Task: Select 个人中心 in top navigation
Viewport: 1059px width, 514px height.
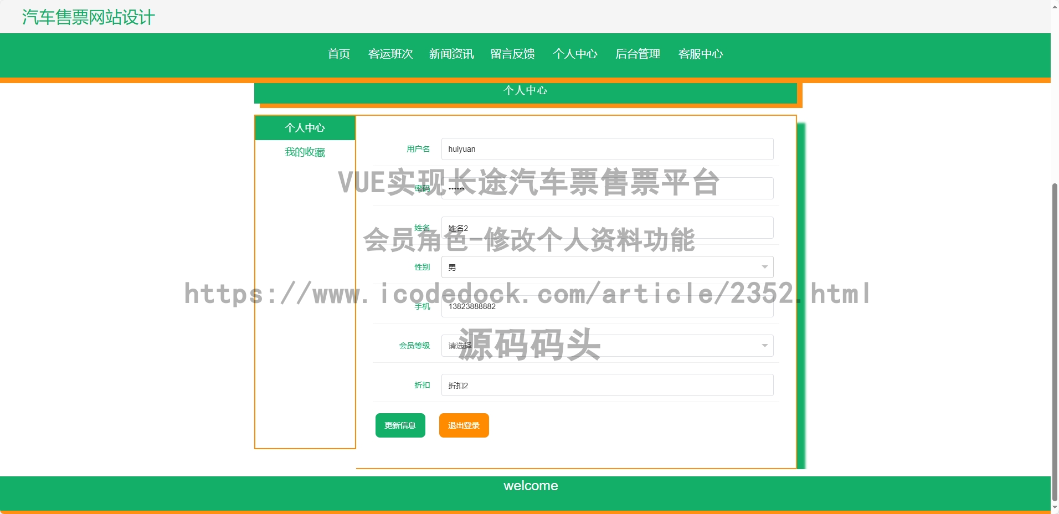Action: tap(575, 54)
